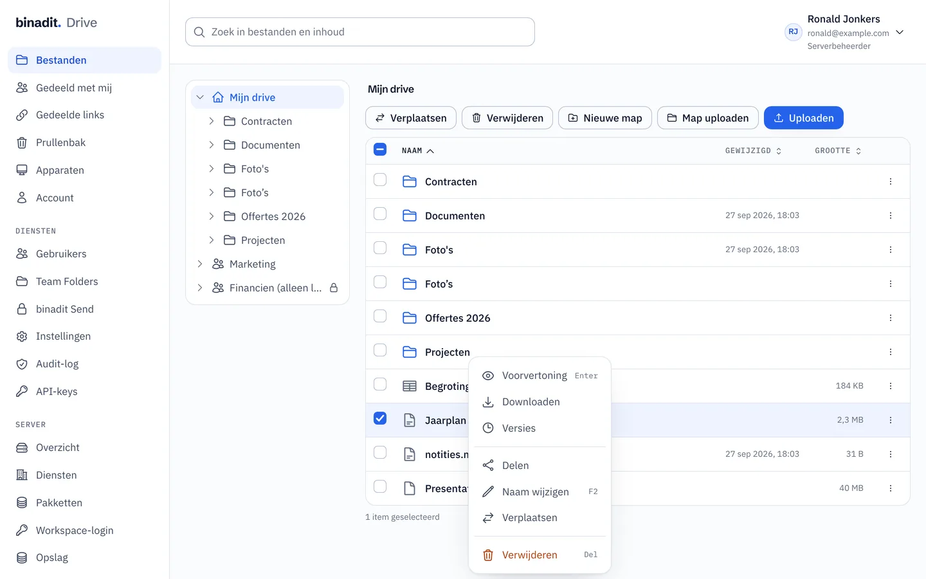Screen dimensions: 926x579
Task: Choose Naam wijzigen from context menu
Action: 540,492
